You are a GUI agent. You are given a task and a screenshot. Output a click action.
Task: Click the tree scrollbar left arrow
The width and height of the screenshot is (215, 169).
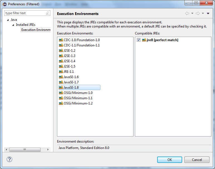[x=6, y=150]
